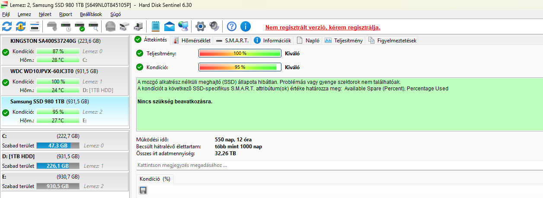Click the disk with magnifier toolbar icon

pyautogui.click(x=93, y=26)
